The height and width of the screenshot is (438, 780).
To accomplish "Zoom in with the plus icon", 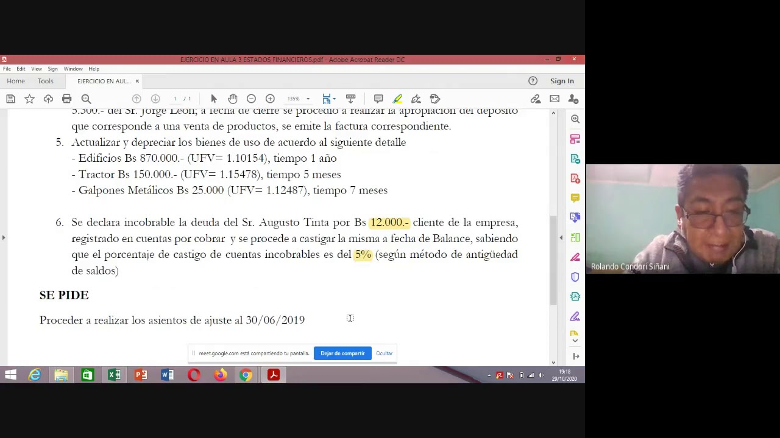I will tap(270, 99).
